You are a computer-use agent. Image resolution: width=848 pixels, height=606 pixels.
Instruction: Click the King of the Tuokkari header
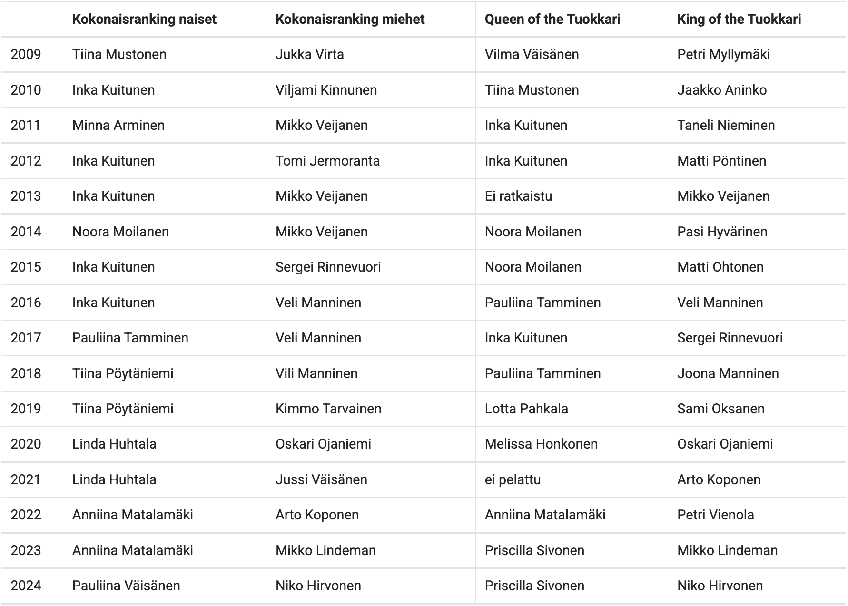739,19
